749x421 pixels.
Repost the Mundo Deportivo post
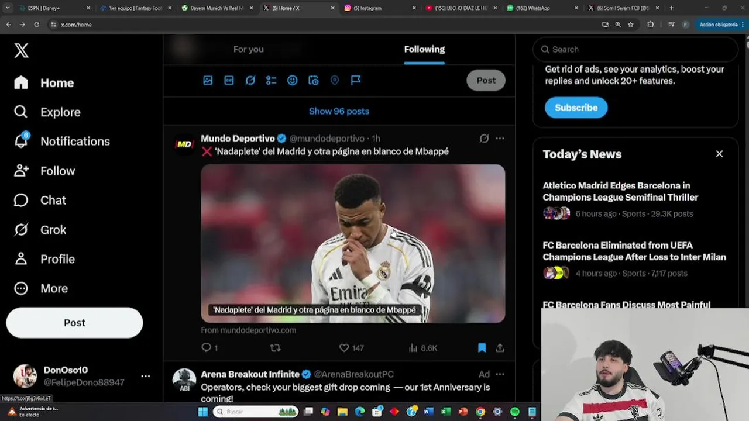tap(275, 347)
